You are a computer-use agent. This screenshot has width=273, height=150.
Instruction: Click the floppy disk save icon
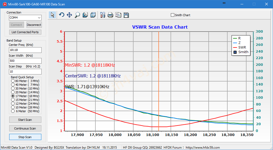tap(126, 15)
